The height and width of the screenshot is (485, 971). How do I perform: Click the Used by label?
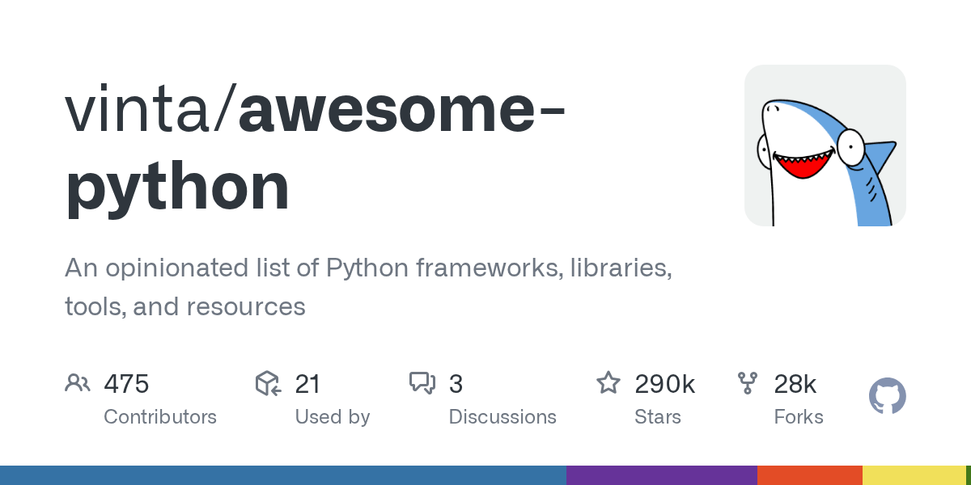(x=332, y=417)
